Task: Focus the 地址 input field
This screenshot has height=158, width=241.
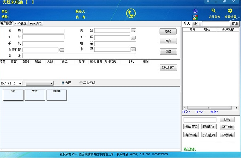Action: [43, 37]
